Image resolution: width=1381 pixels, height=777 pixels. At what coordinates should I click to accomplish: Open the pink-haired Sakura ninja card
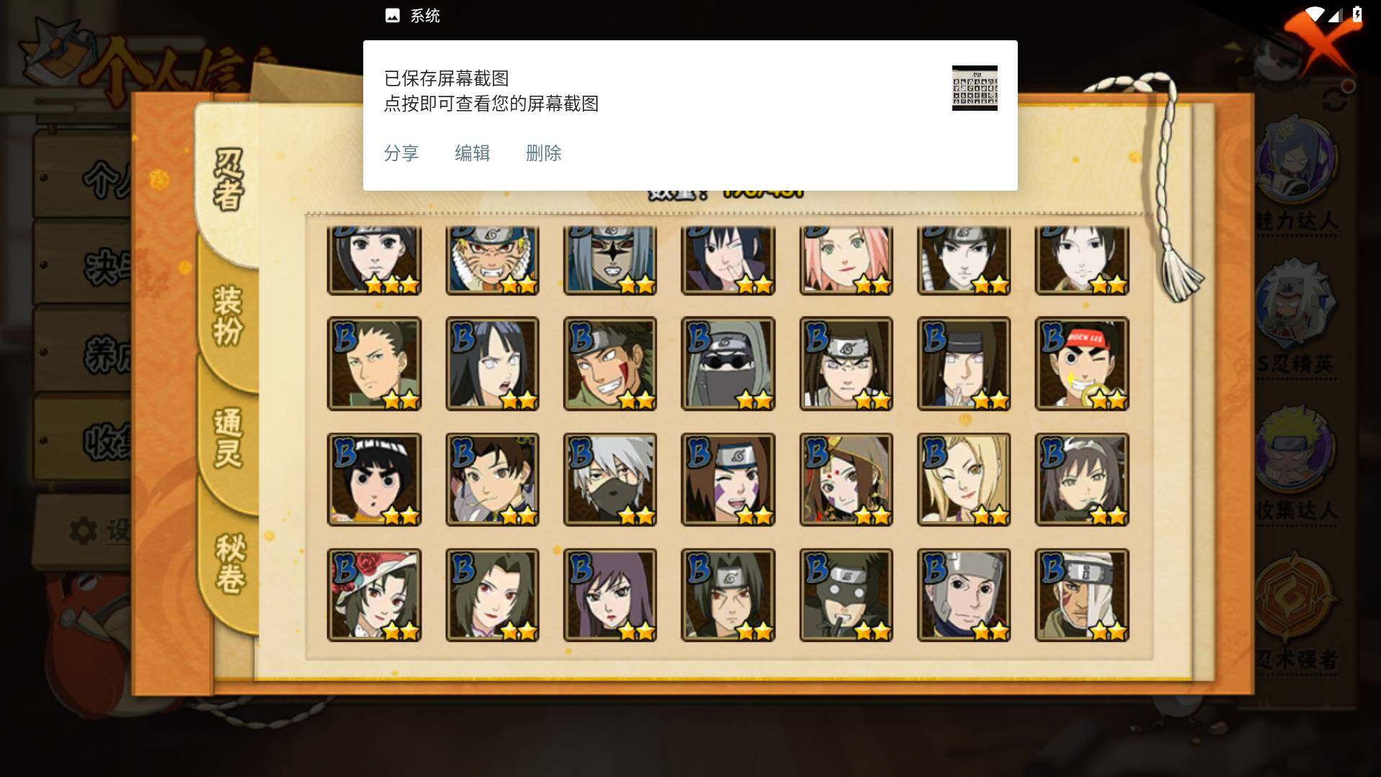point(846,260)
